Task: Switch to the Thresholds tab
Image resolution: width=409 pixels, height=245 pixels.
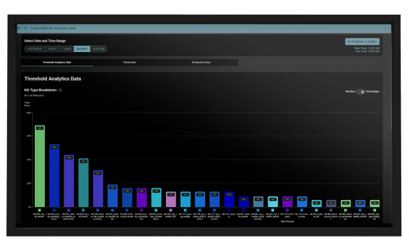Action: click(x=129, y=62)
